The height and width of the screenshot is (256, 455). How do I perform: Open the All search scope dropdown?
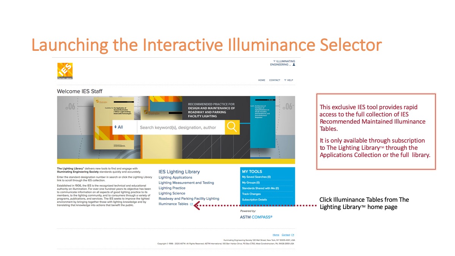point(124,127)
